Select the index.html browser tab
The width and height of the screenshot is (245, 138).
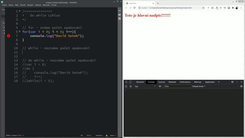[139, 3]
